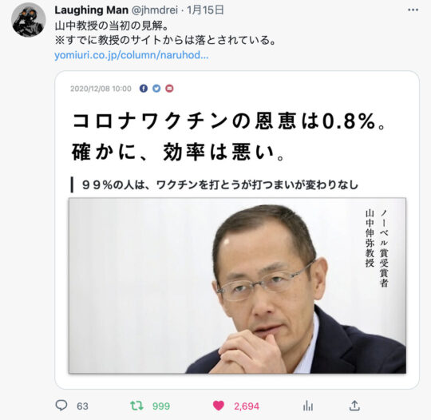Viewport: 431px width, 420px height.
Task: Click the 99%の人は subheading text
Action: tap(220, 184)
